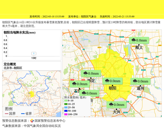Click the snow cloud icon above 朝阳
Screen dimensions: 164x129
(107, 81)
